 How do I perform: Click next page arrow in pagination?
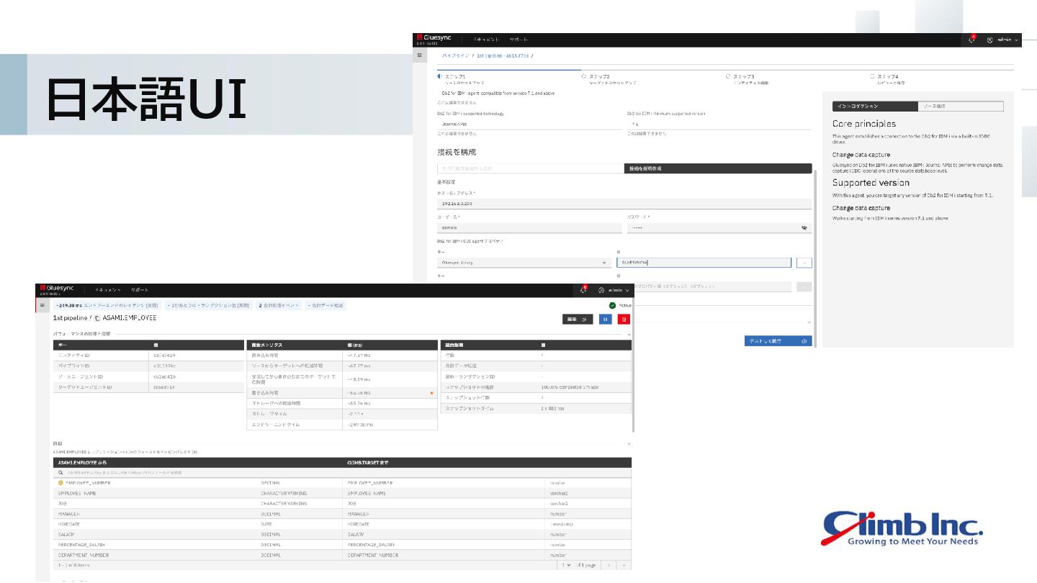tap(624, 565)
